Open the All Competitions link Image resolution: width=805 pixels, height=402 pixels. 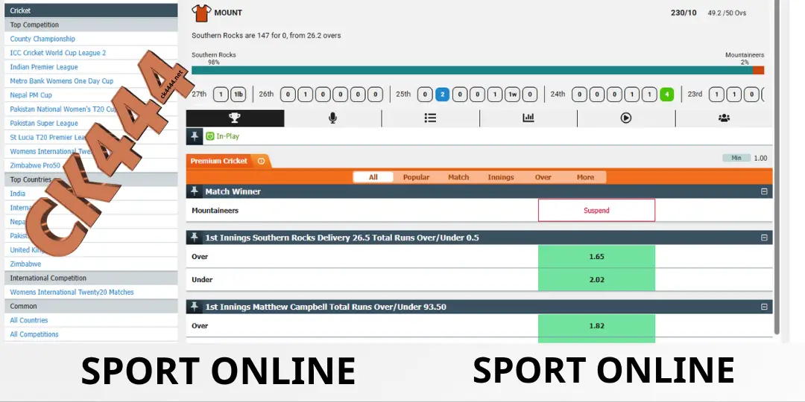tap(34, 334)
